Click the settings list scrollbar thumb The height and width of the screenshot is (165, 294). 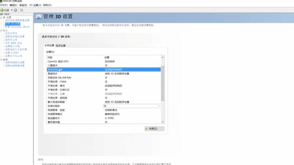[163, 83]
